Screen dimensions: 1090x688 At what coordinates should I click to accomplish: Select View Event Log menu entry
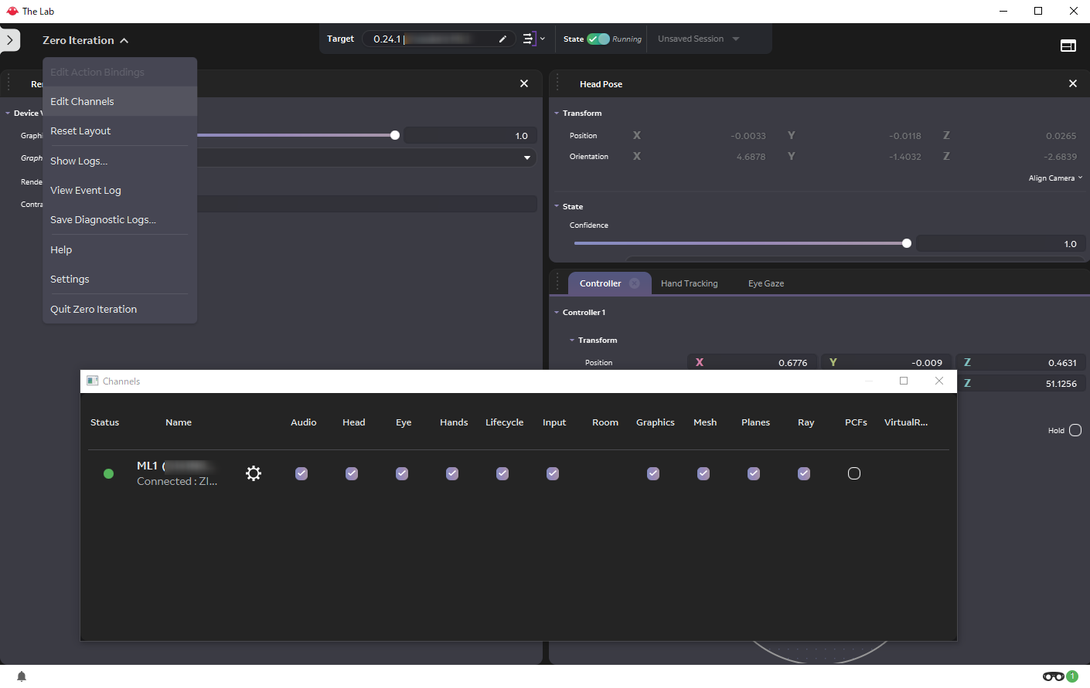[x=120, y=190]
